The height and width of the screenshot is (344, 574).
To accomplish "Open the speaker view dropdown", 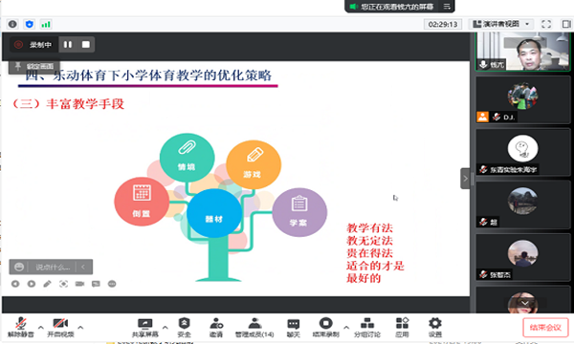I will [x=501, y=24].
